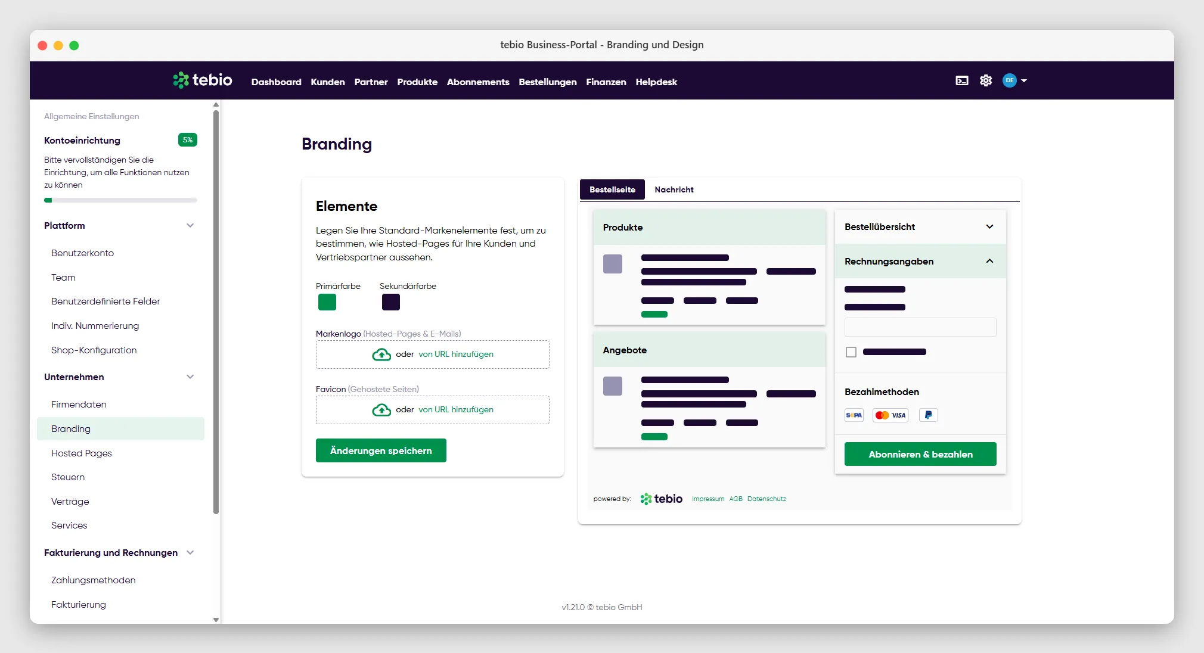Click the input field in Rechnungsangaben
The width and height of the screenshot is (1204, 653).
click(x=920, y=327)
